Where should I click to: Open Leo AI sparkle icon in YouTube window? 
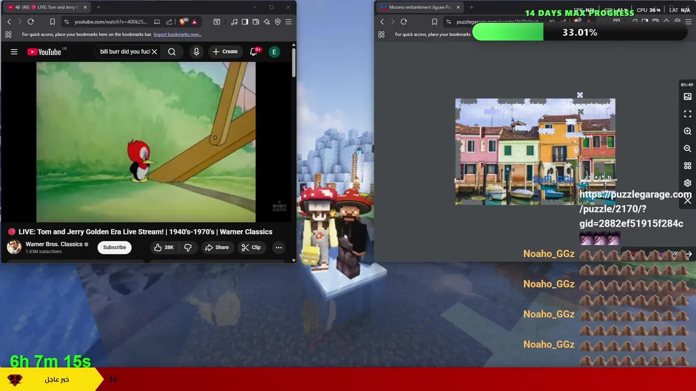tap(266, 22)
